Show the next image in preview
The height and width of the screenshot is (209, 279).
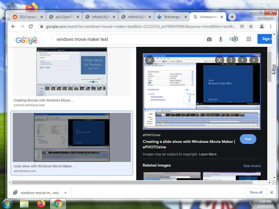coord(254,60)
